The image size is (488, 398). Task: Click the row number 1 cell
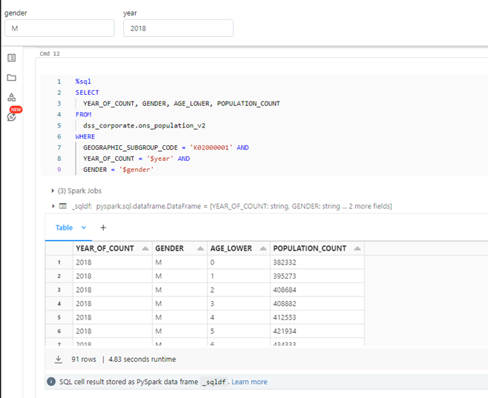coord(59,262)
